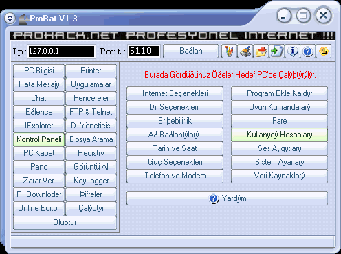
Task: Select the highlighted Kullanýcý Hesaplarý button
Action: point(279,135)
